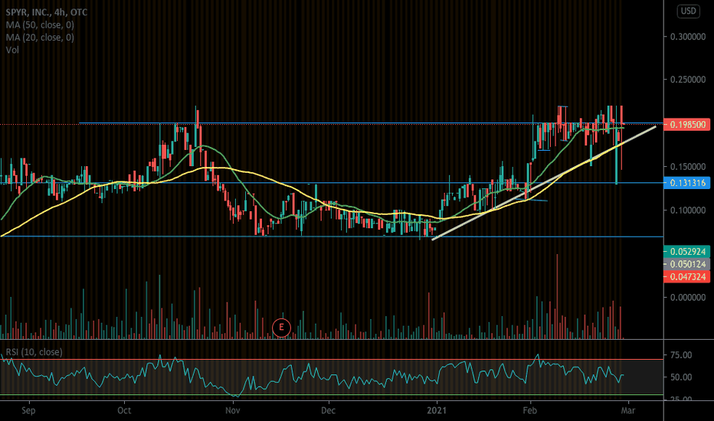Click the RSI (10, close) indicator label

[34, 352]
